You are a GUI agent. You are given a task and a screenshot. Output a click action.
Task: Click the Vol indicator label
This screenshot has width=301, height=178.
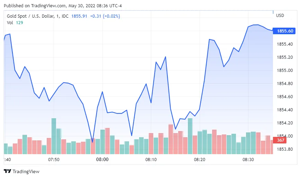[10, 22]
